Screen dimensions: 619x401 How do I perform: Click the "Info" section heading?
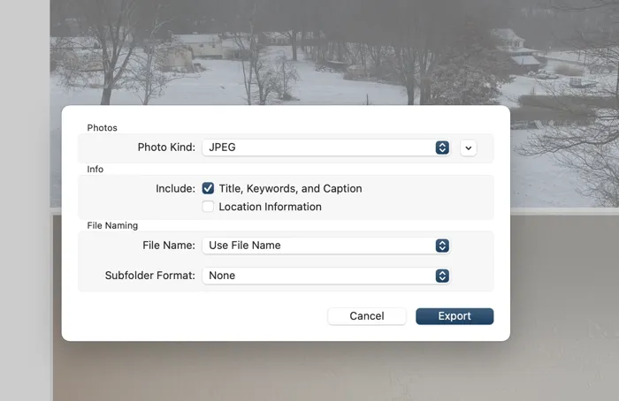[95, 169]
